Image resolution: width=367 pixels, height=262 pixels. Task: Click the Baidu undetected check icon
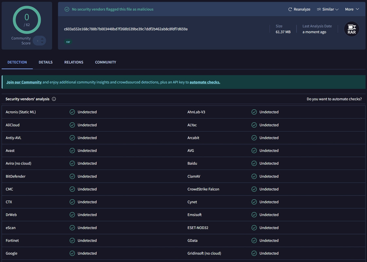254,163
